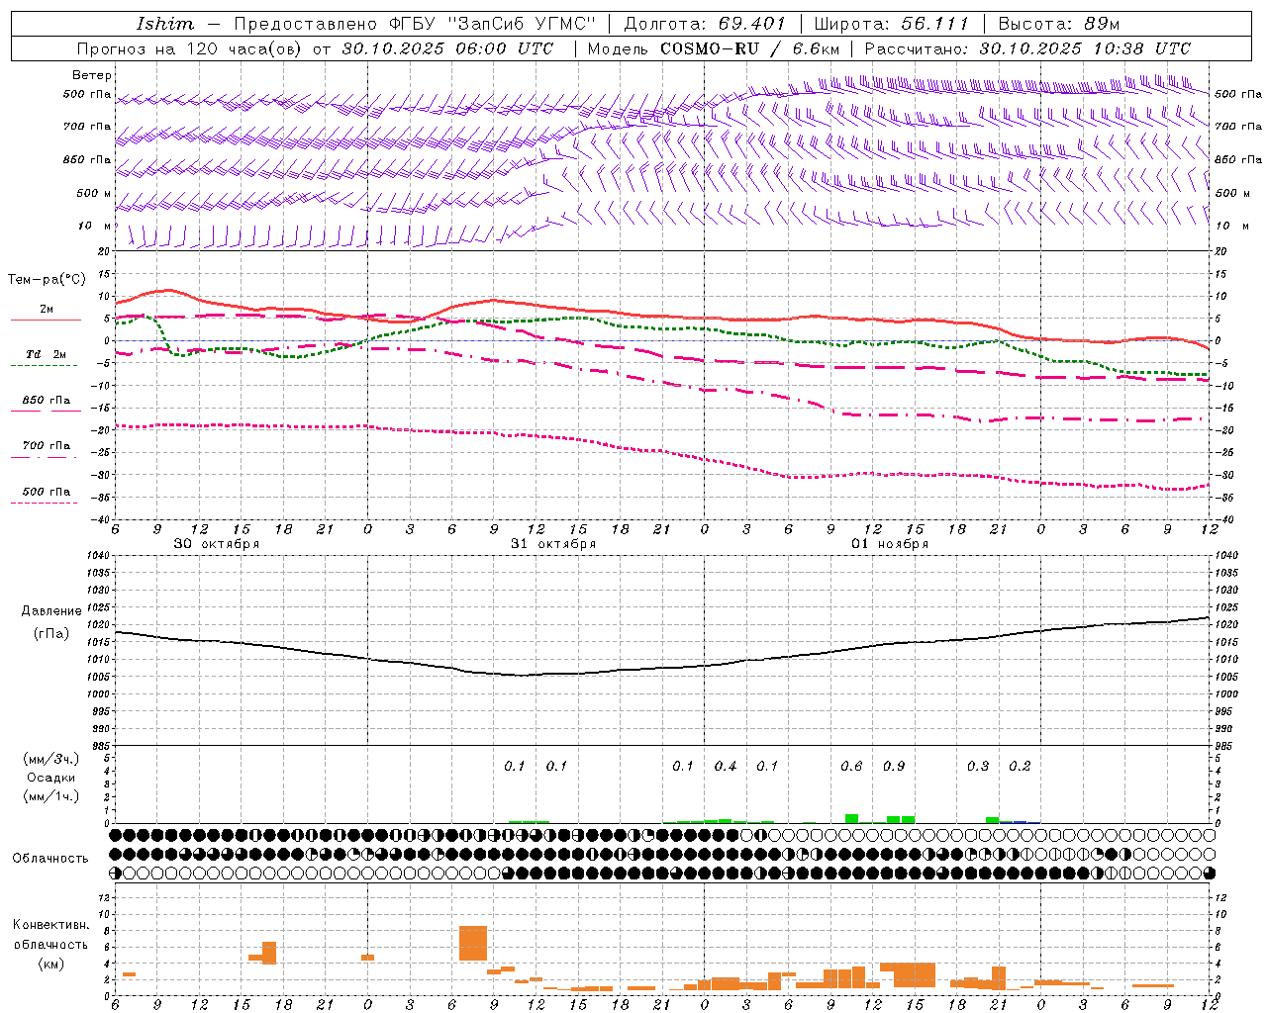Click the Высота: 89м value

[1058, 24]
